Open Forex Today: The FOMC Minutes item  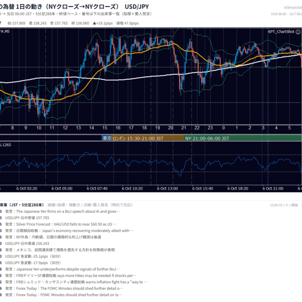[64, 289]
